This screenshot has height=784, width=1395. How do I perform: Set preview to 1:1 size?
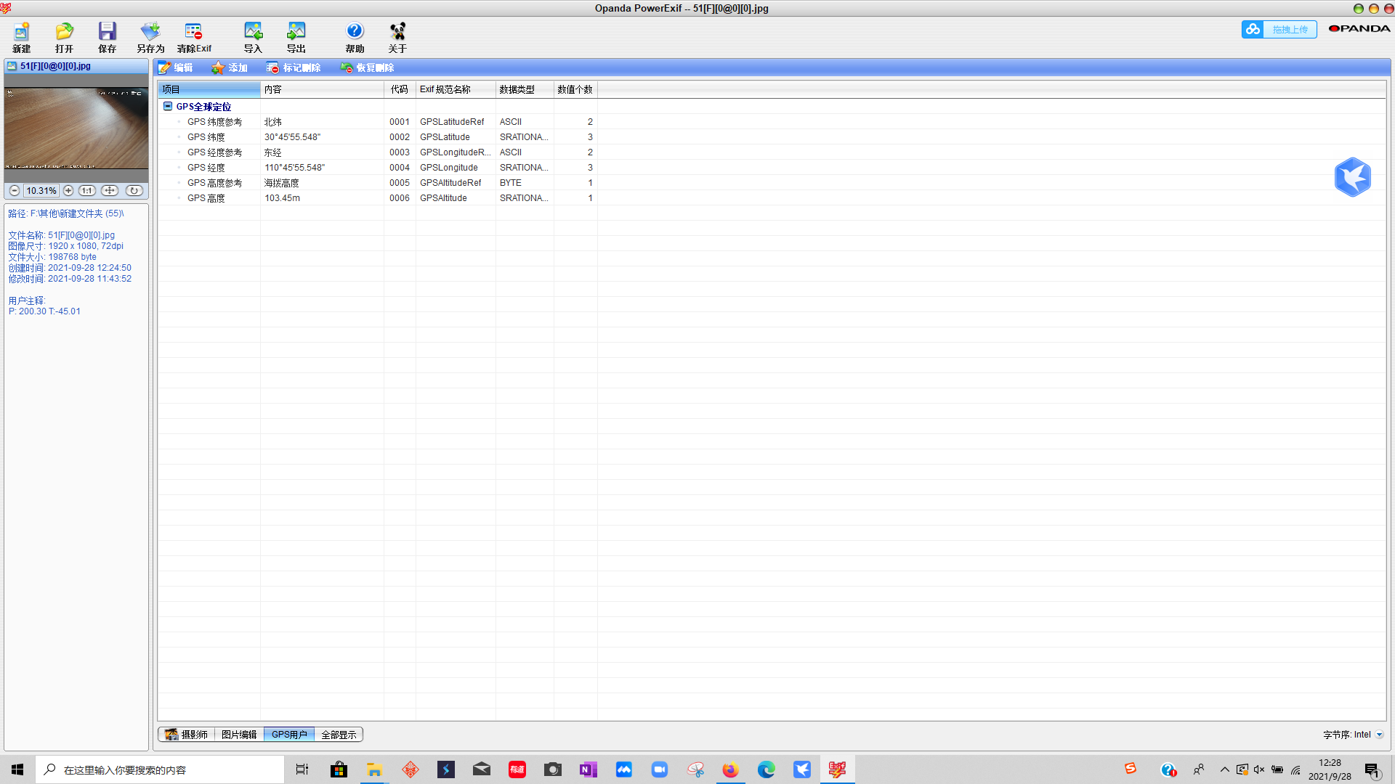click(x=87, y=191)
